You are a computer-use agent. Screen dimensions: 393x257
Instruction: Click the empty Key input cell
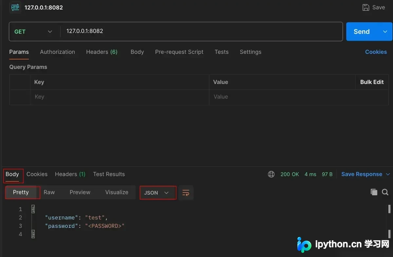pyautogui.click(x=120, y=97)
